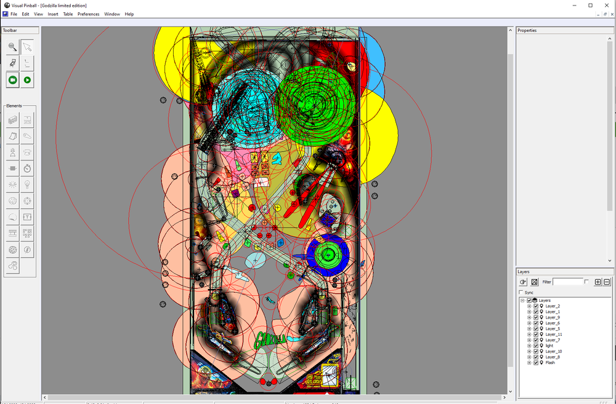The height and width of the screenshot is (404, 616).
Task: Click the Add layer plus button
Action: pyautogui.click(x=598, y=282)
